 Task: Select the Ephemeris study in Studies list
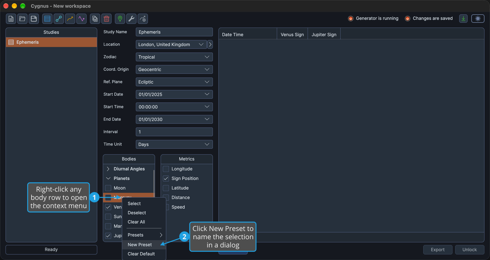pyautogui.click(x=51, y=42)
